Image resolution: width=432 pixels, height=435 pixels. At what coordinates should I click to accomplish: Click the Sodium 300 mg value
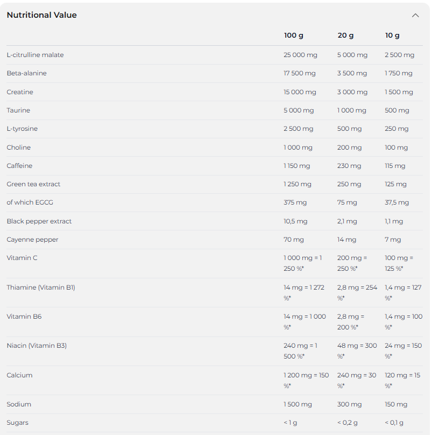coord(349,404)
